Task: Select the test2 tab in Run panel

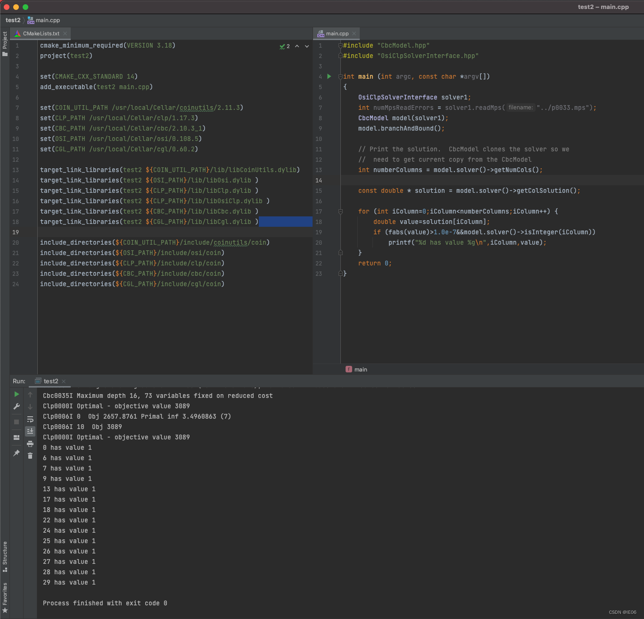Action: click(x=51, y=381)
